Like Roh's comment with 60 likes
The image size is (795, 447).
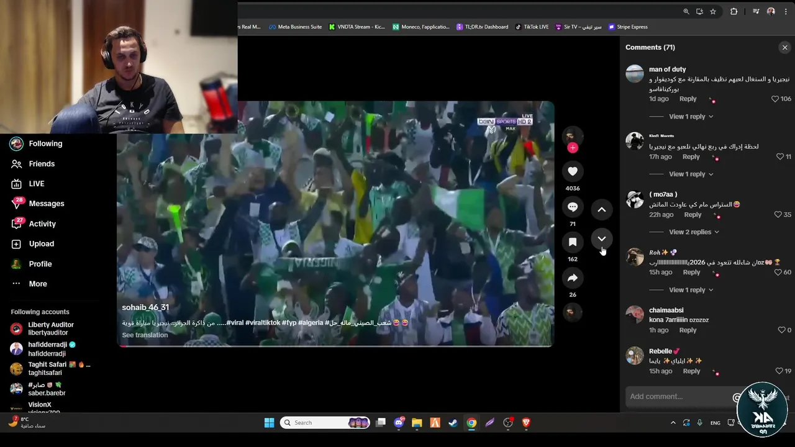(x=778, y=272)
